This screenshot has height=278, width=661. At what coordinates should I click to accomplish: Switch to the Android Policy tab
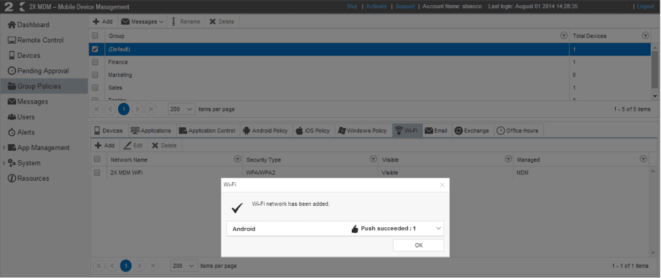[265, 131]
